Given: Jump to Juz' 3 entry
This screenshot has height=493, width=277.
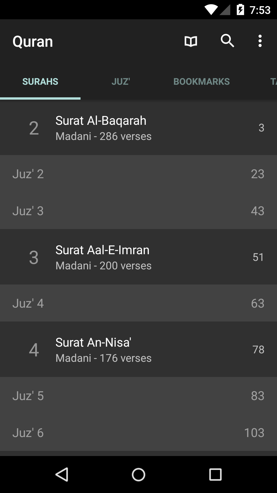Looking at the screenshot, I should [138, 211].
